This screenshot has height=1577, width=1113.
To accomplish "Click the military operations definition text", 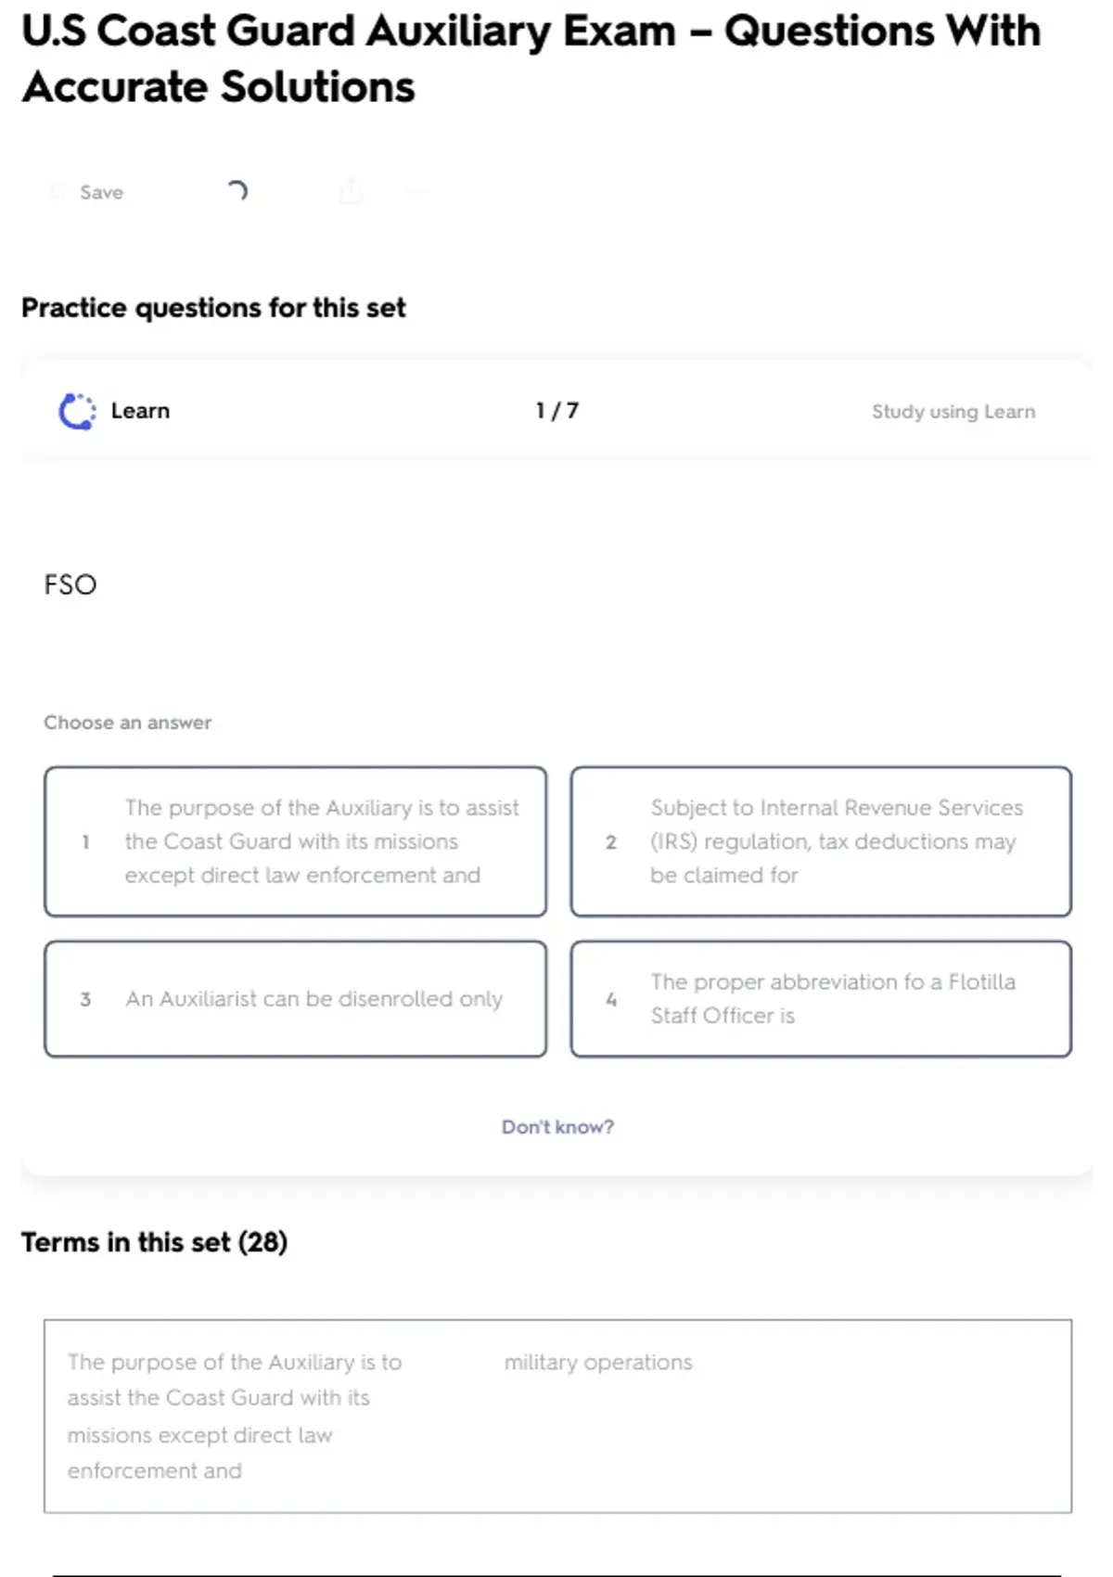I will tap(598, 1362).
